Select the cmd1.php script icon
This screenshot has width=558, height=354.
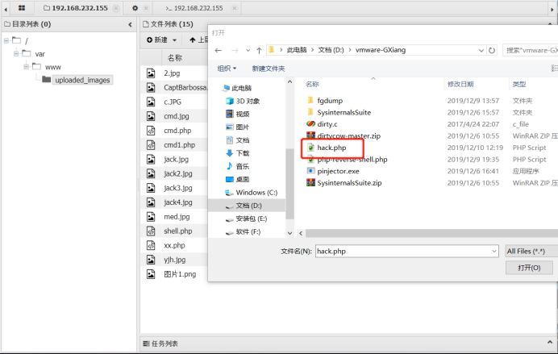(x=151, y=145)
